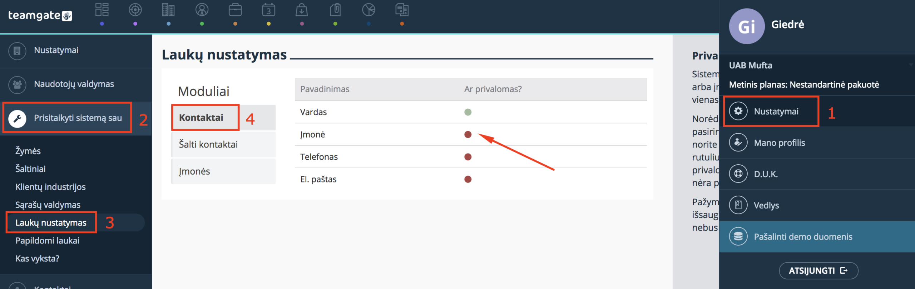The width and height of the screenshot is (915, 289).
Task: Open Šaltiniai in the sidebar
Action: [x=30, y=169]
